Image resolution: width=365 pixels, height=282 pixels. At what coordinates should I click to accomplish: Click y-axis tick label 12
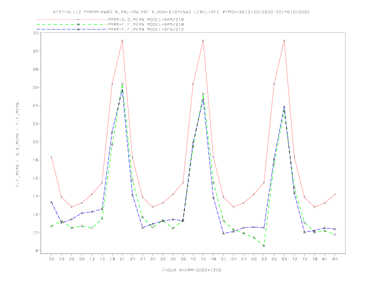pos(35,215)
